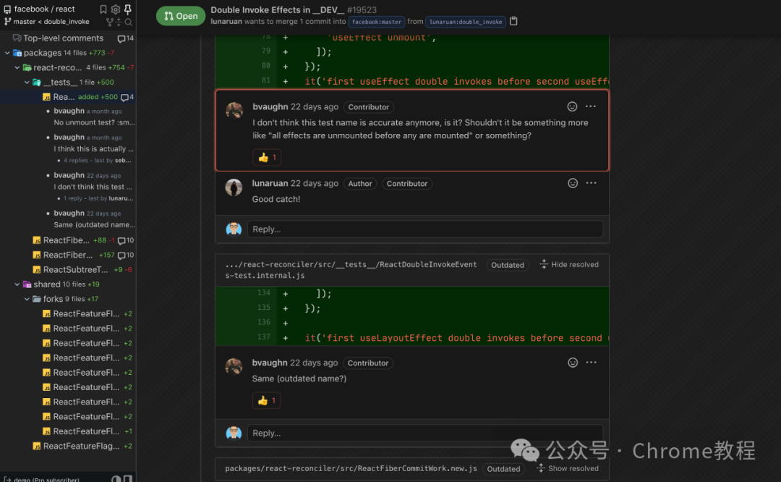Collapse the __tests__ folder
The image size is (781, 482).
(x=27, y=83)
